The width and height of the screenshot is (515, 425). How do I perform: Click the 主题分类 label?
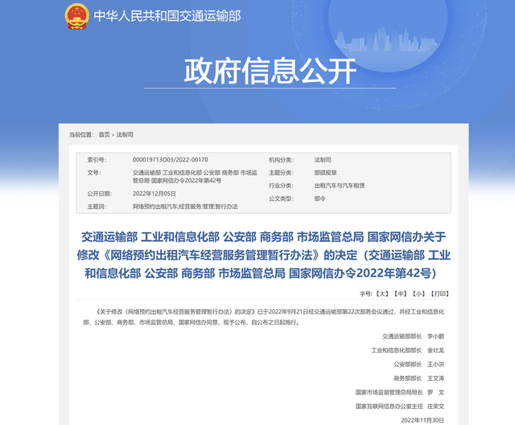coord(281,173)
